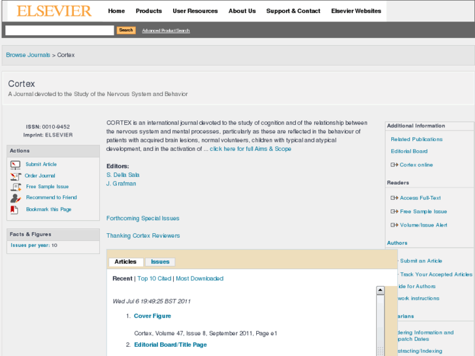Viewport: 475px width, 356px height.
Task: Click the external link icon beside Cortex online
Action: click(x=394, y=165)
